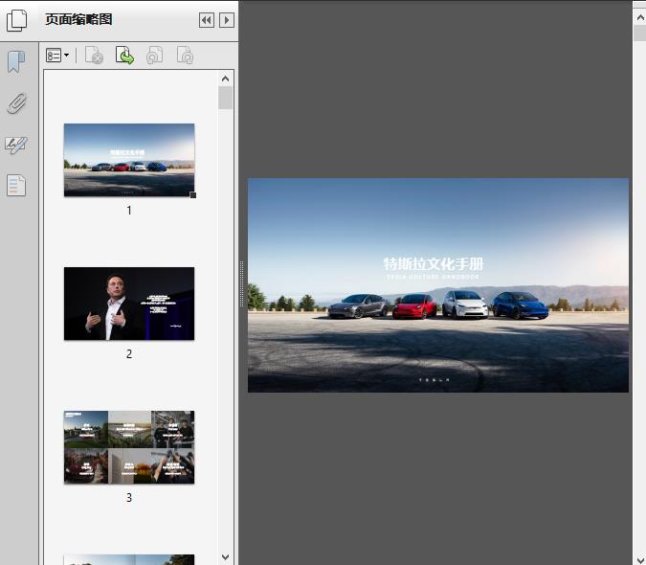The width and height of the screenshot is (646, 565).
Task: Rotate pages clockwise icon
Action: pos(185,56)
